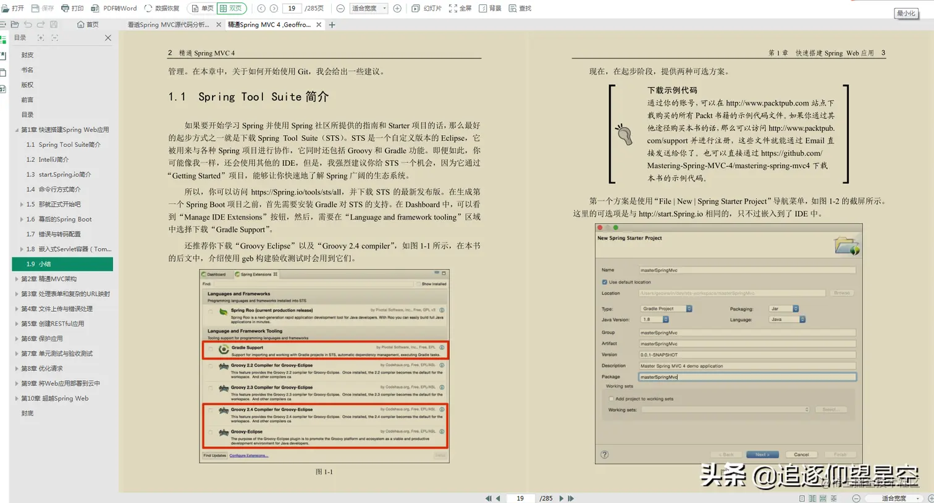This screenshot has height=503, width=934.
Task: Zoom out using the minus control
Action: tap(341, 8)
